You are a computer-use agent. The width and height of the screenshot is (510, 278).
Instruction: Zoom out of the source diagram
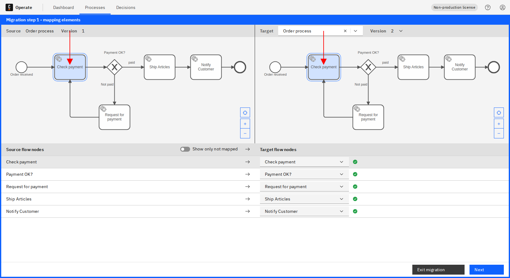(x=245, y=133)
